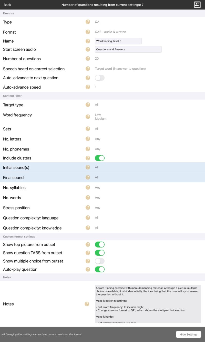Click the help icon beside Format
Viewport: 205px width, 342px height.
[88, 32]
